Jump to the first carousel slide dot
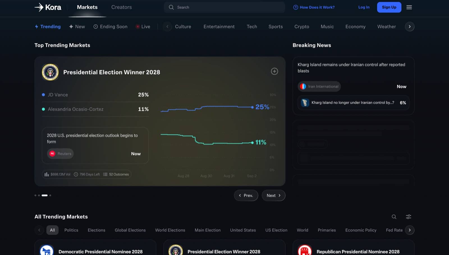The height and width of the screenshot is (255, 449). pos(35,195)
